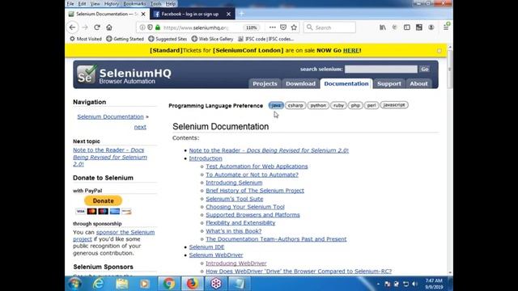The width and height of the screenshot is (518, 291).
Task: Select ruby language preference
Action: pos(338,105)
